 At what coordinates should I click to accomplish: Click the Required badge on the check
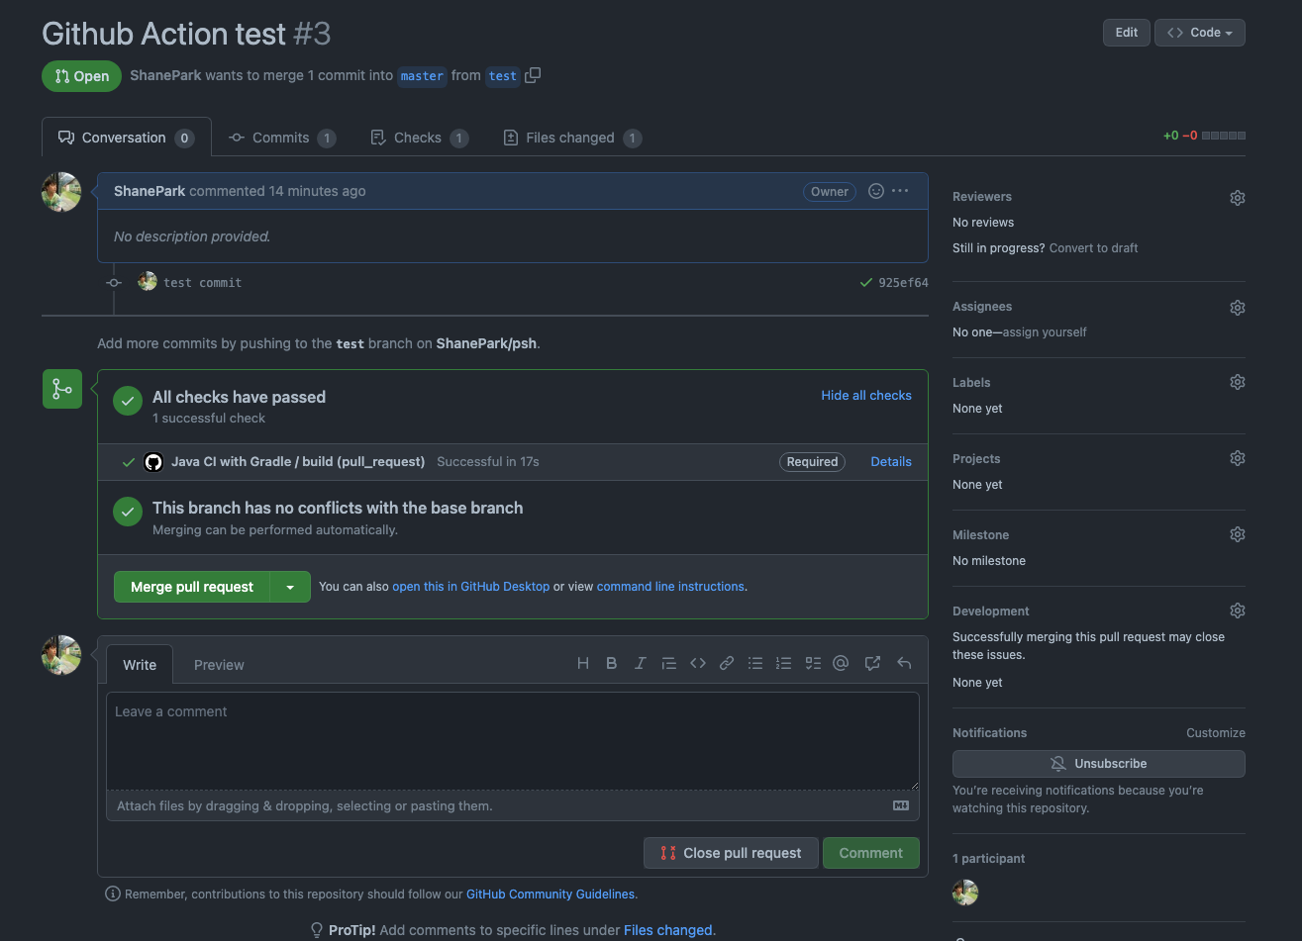[812, 462]
